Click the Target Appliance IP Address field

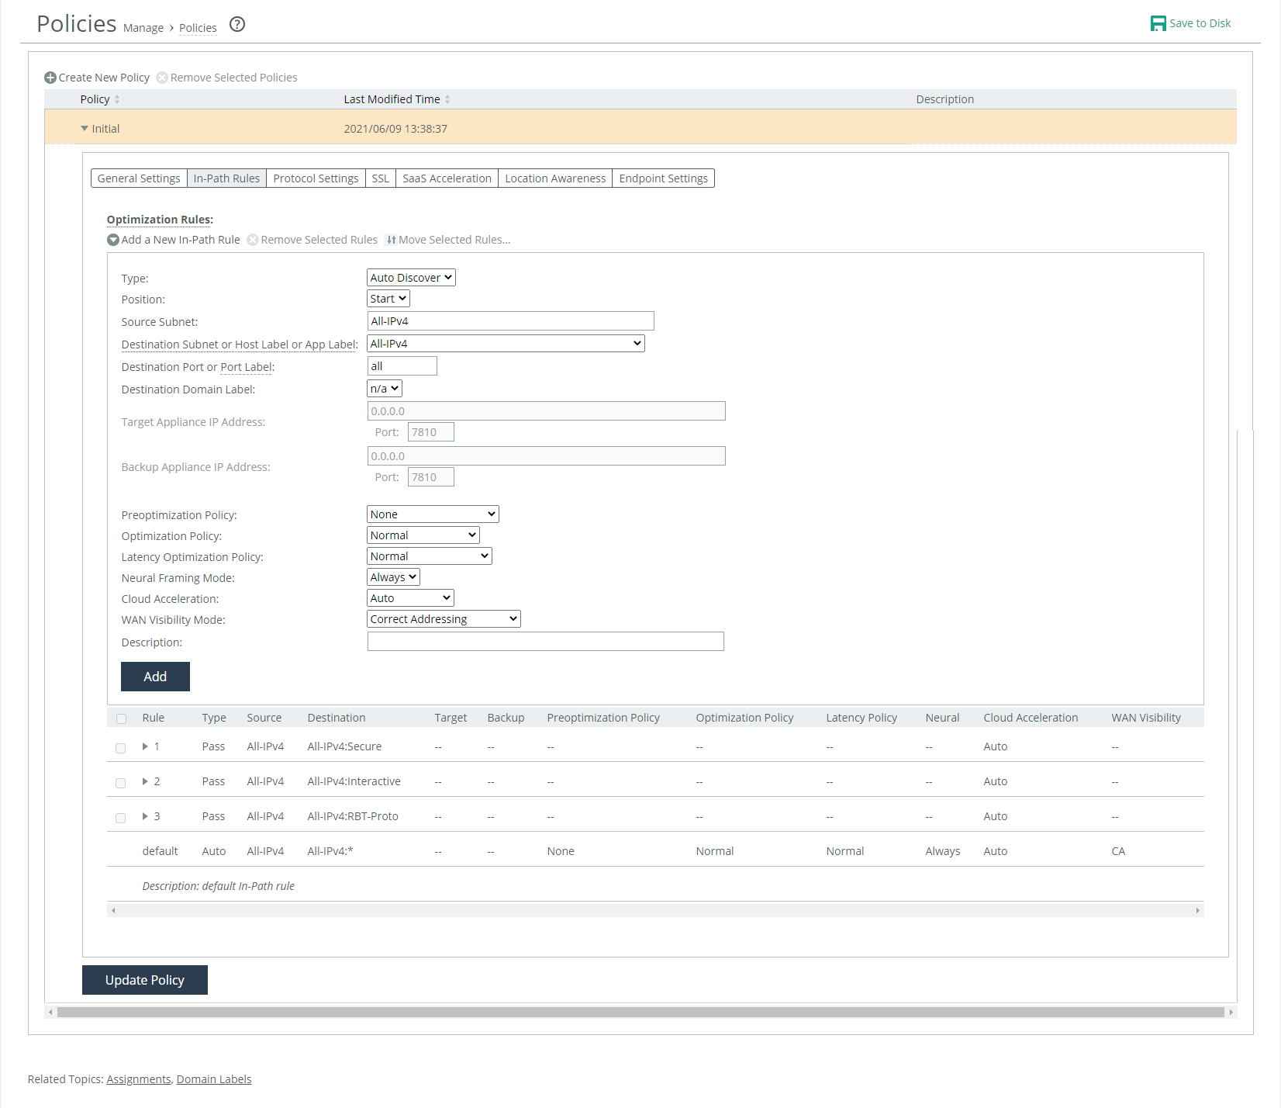[546, 411]
